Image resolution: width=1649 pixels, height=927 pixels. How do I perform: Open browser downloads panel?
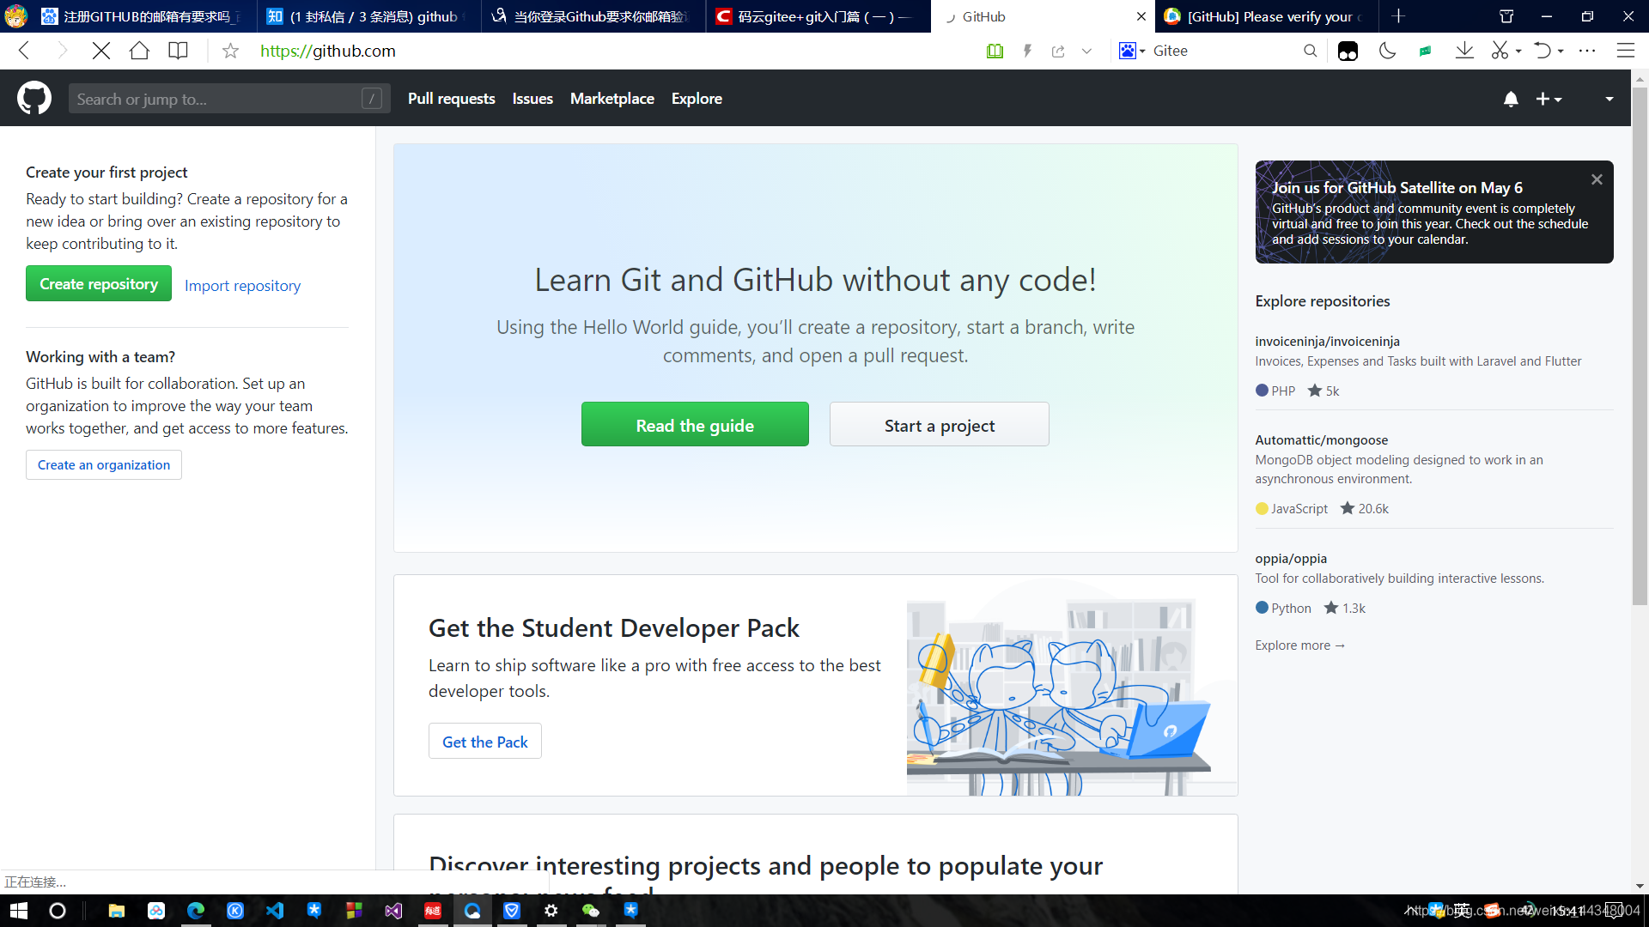click(1464, 51)
